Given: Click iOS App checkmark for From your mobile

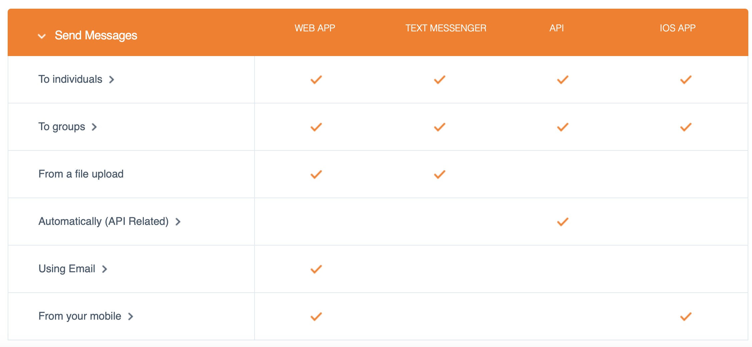Looking at the screenshot, I should click(686, 317).
